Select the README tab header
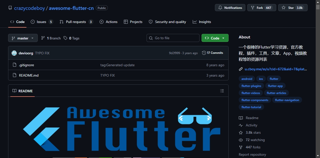320x158 pixels. click(23, 91)
